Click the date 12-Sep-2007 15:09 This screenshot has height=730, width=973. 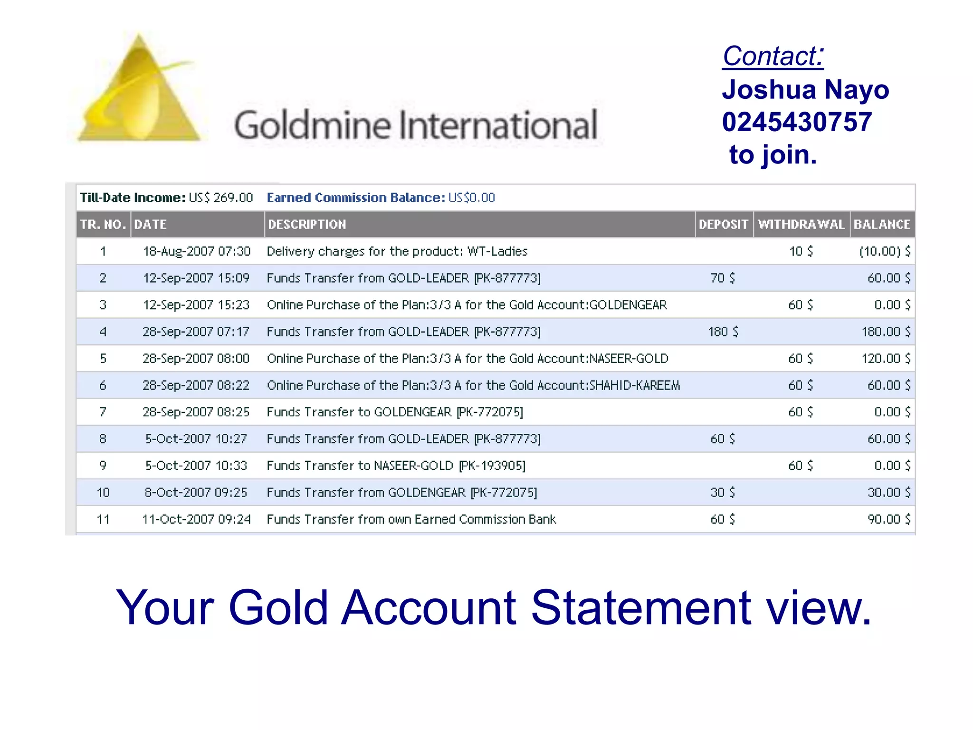click(196, 278)
